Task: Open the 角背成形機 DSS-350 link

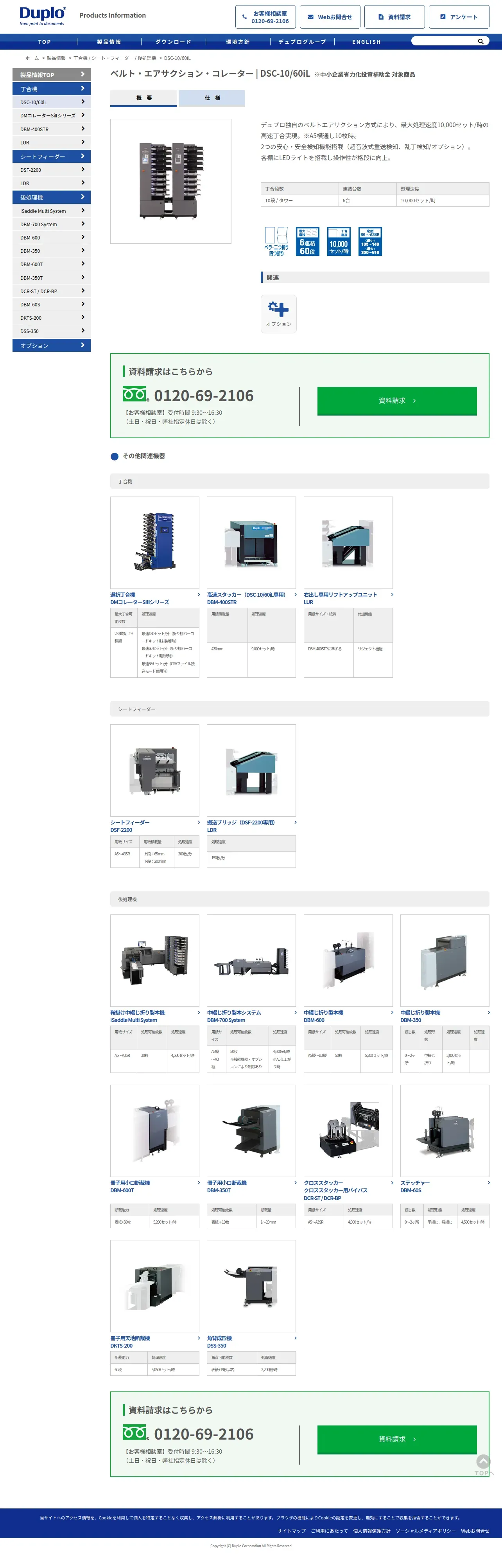Action: pos(219,1342)
